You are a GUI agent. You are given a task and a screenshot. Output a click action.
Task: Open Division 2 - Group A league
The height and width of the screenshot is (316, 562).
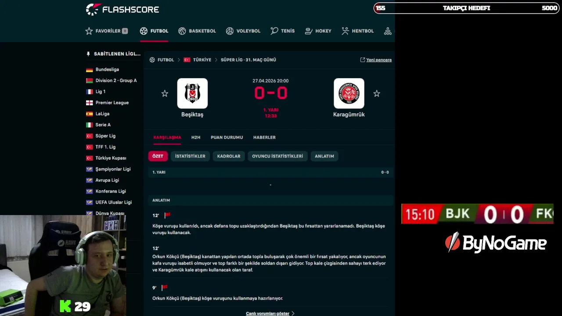tap(116, 81)
